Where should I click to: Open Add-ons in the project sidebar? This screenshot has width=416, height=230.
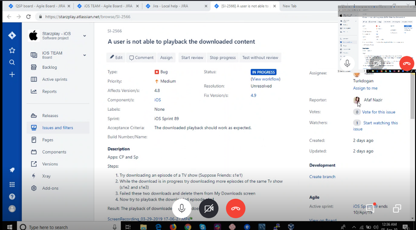50,188
